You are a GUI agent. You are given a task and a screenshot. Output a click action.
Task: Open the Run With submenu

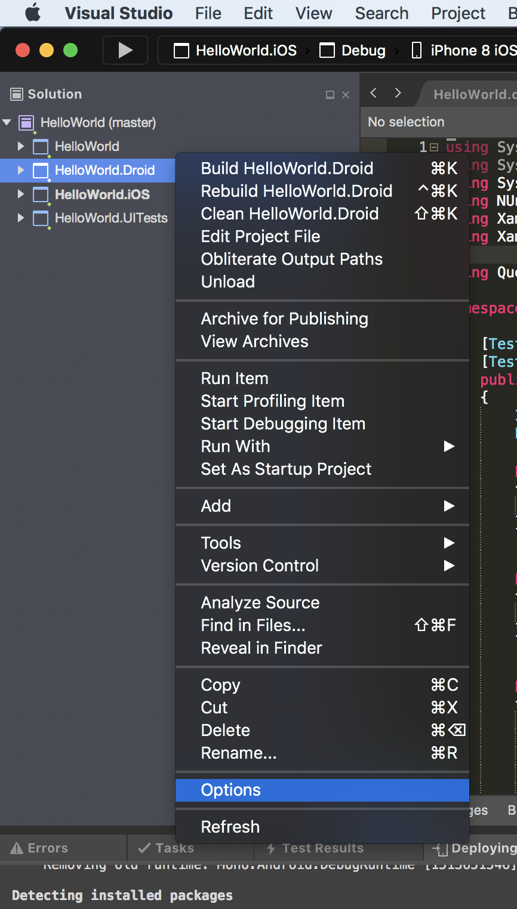(x=235, y=447)
